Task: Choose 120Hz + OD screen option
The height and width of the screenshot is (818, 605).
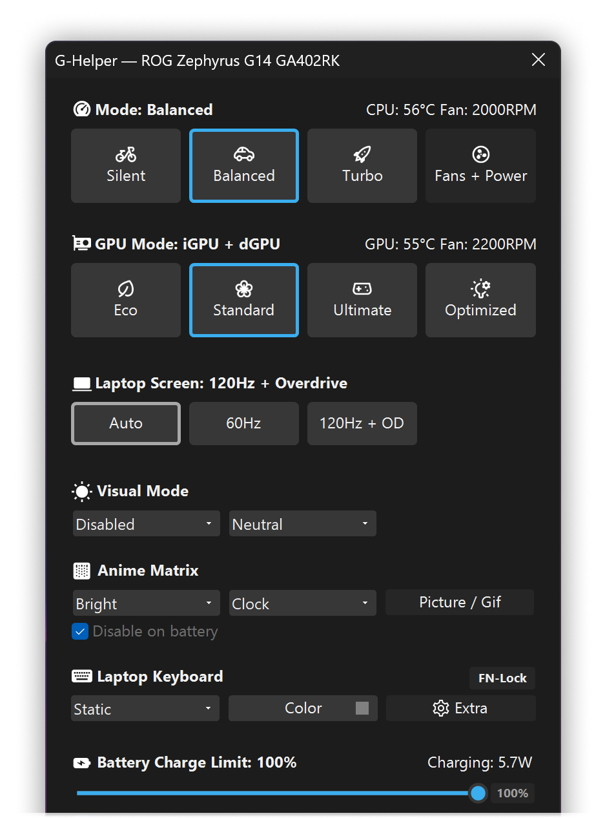Action: [x=362, y=423]
